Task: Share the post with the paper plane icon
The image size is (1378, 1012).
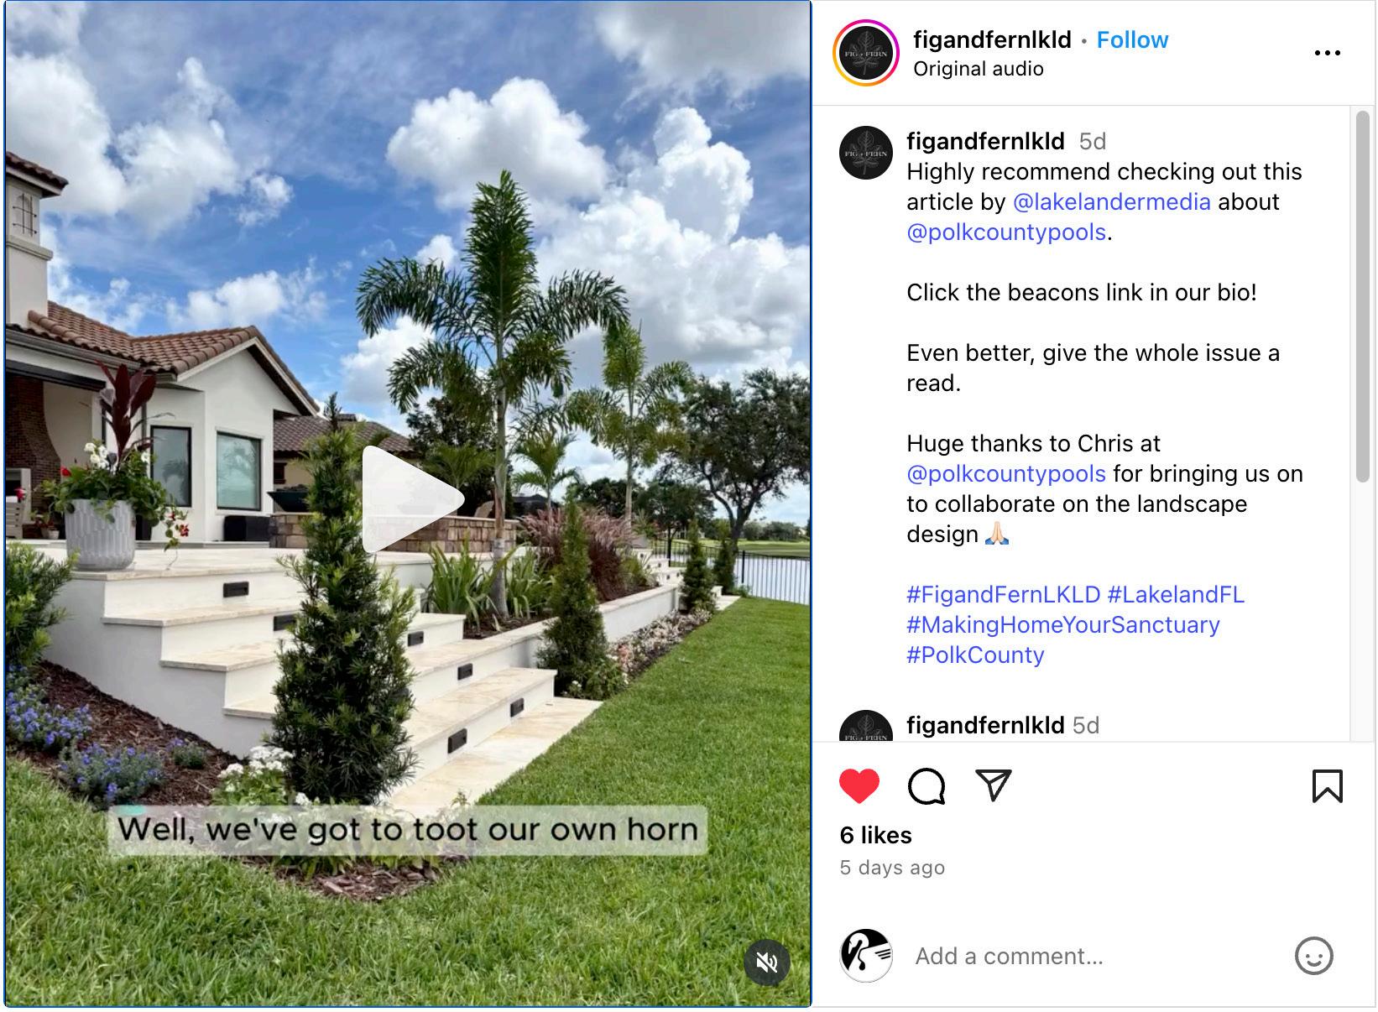Action: coord(994,785)
